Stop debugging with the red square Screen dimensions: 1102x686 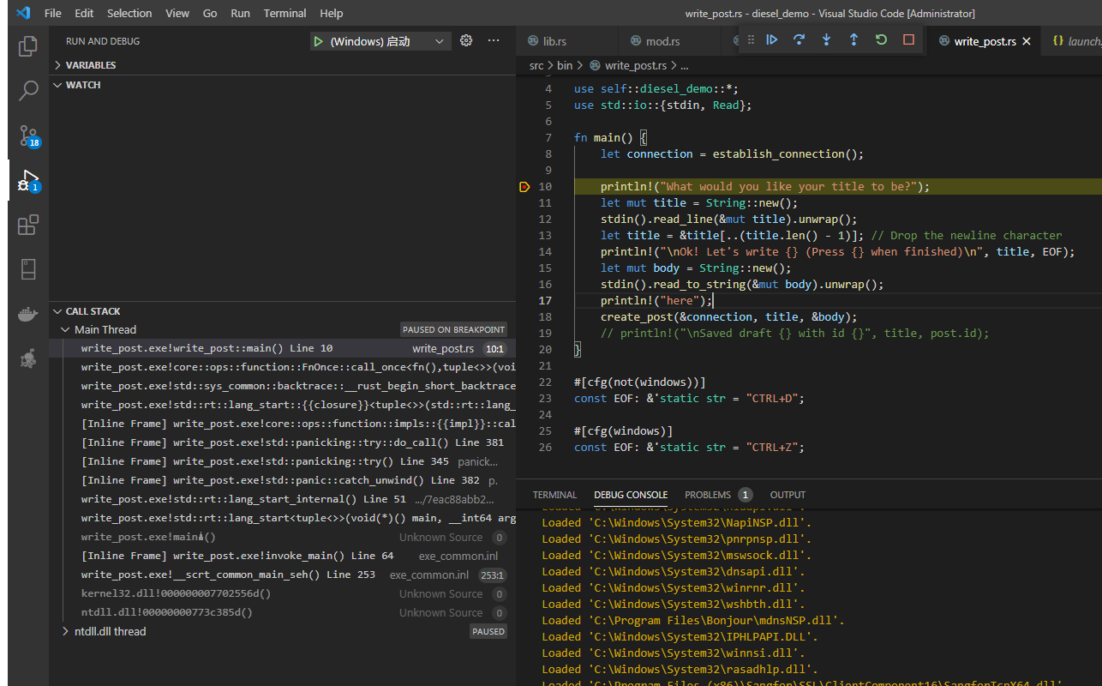click(x=908, y=39)
